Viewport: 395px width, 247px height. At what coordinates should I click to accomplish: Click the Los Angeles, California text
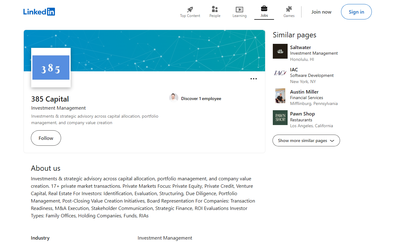point(311,126)
